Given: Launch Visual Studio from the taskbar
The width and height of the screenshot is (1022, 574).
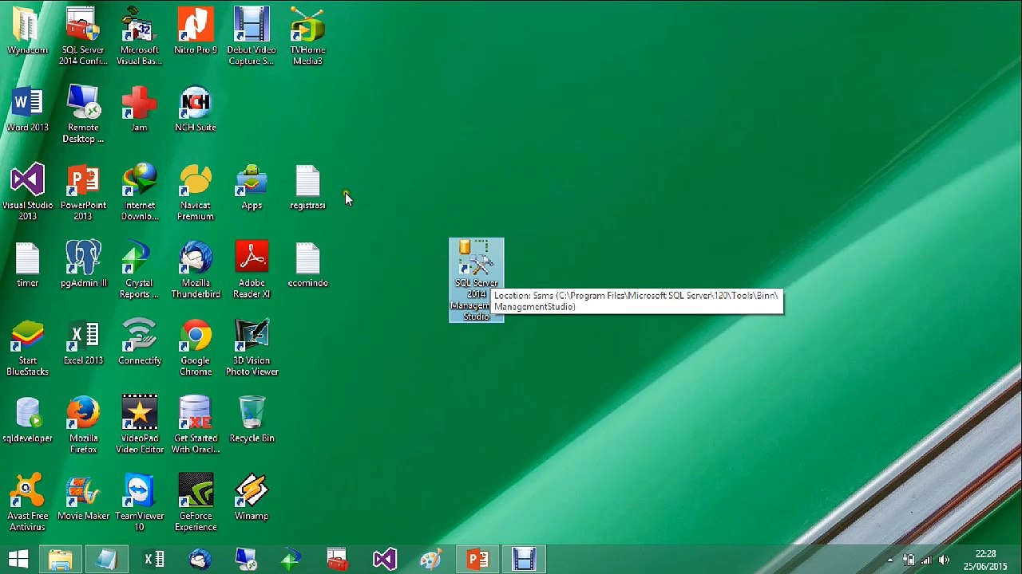Looking at the screenshot, I should (385, 559).
